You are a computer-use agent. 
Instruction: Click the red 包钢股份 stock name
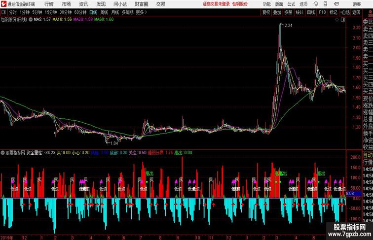[x=240, y=4]
